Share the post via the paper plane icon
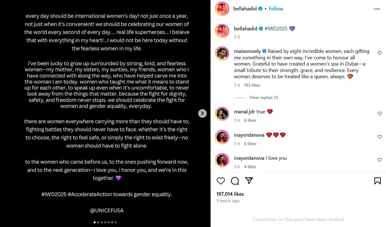The width and height of the screenshot is (386, 227). pyautogui.click(x=249, y=181)
